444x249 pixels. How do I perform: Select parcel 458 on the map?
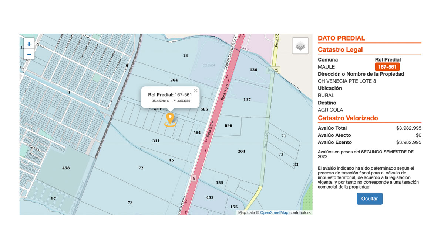point(66,168)
